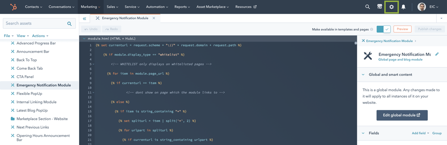Open the Sales menu
447x145 pixels.
tap(112, 7)
